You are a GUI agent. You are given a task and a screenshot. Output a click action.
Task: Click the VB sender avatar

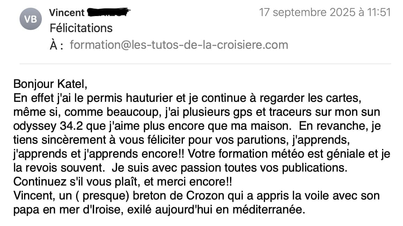tap(31, 19)
